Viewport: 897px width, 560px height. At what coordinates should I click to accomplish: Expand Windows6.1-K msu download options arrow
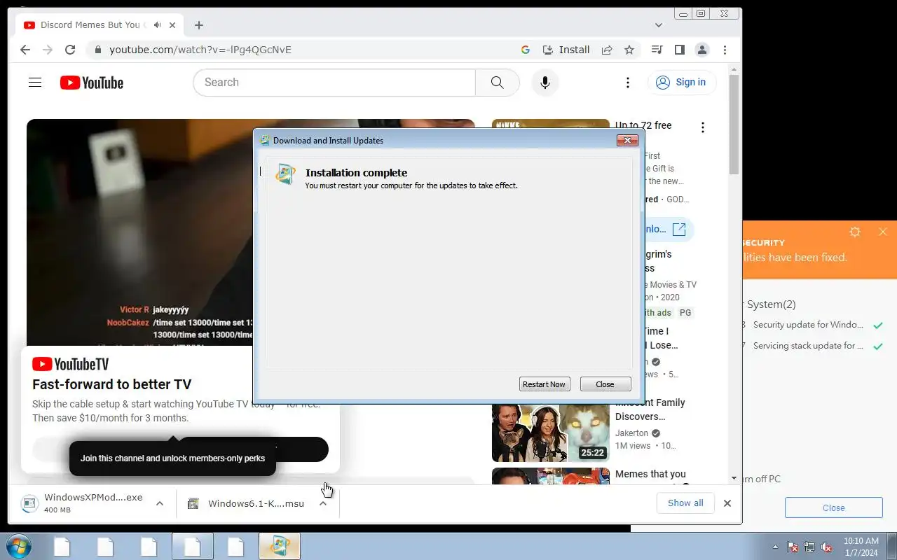click(x=323, y=503)
